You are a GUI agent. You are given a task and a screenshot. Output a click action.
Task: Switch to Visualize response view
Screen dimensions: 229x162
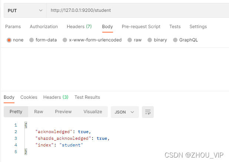93,112
